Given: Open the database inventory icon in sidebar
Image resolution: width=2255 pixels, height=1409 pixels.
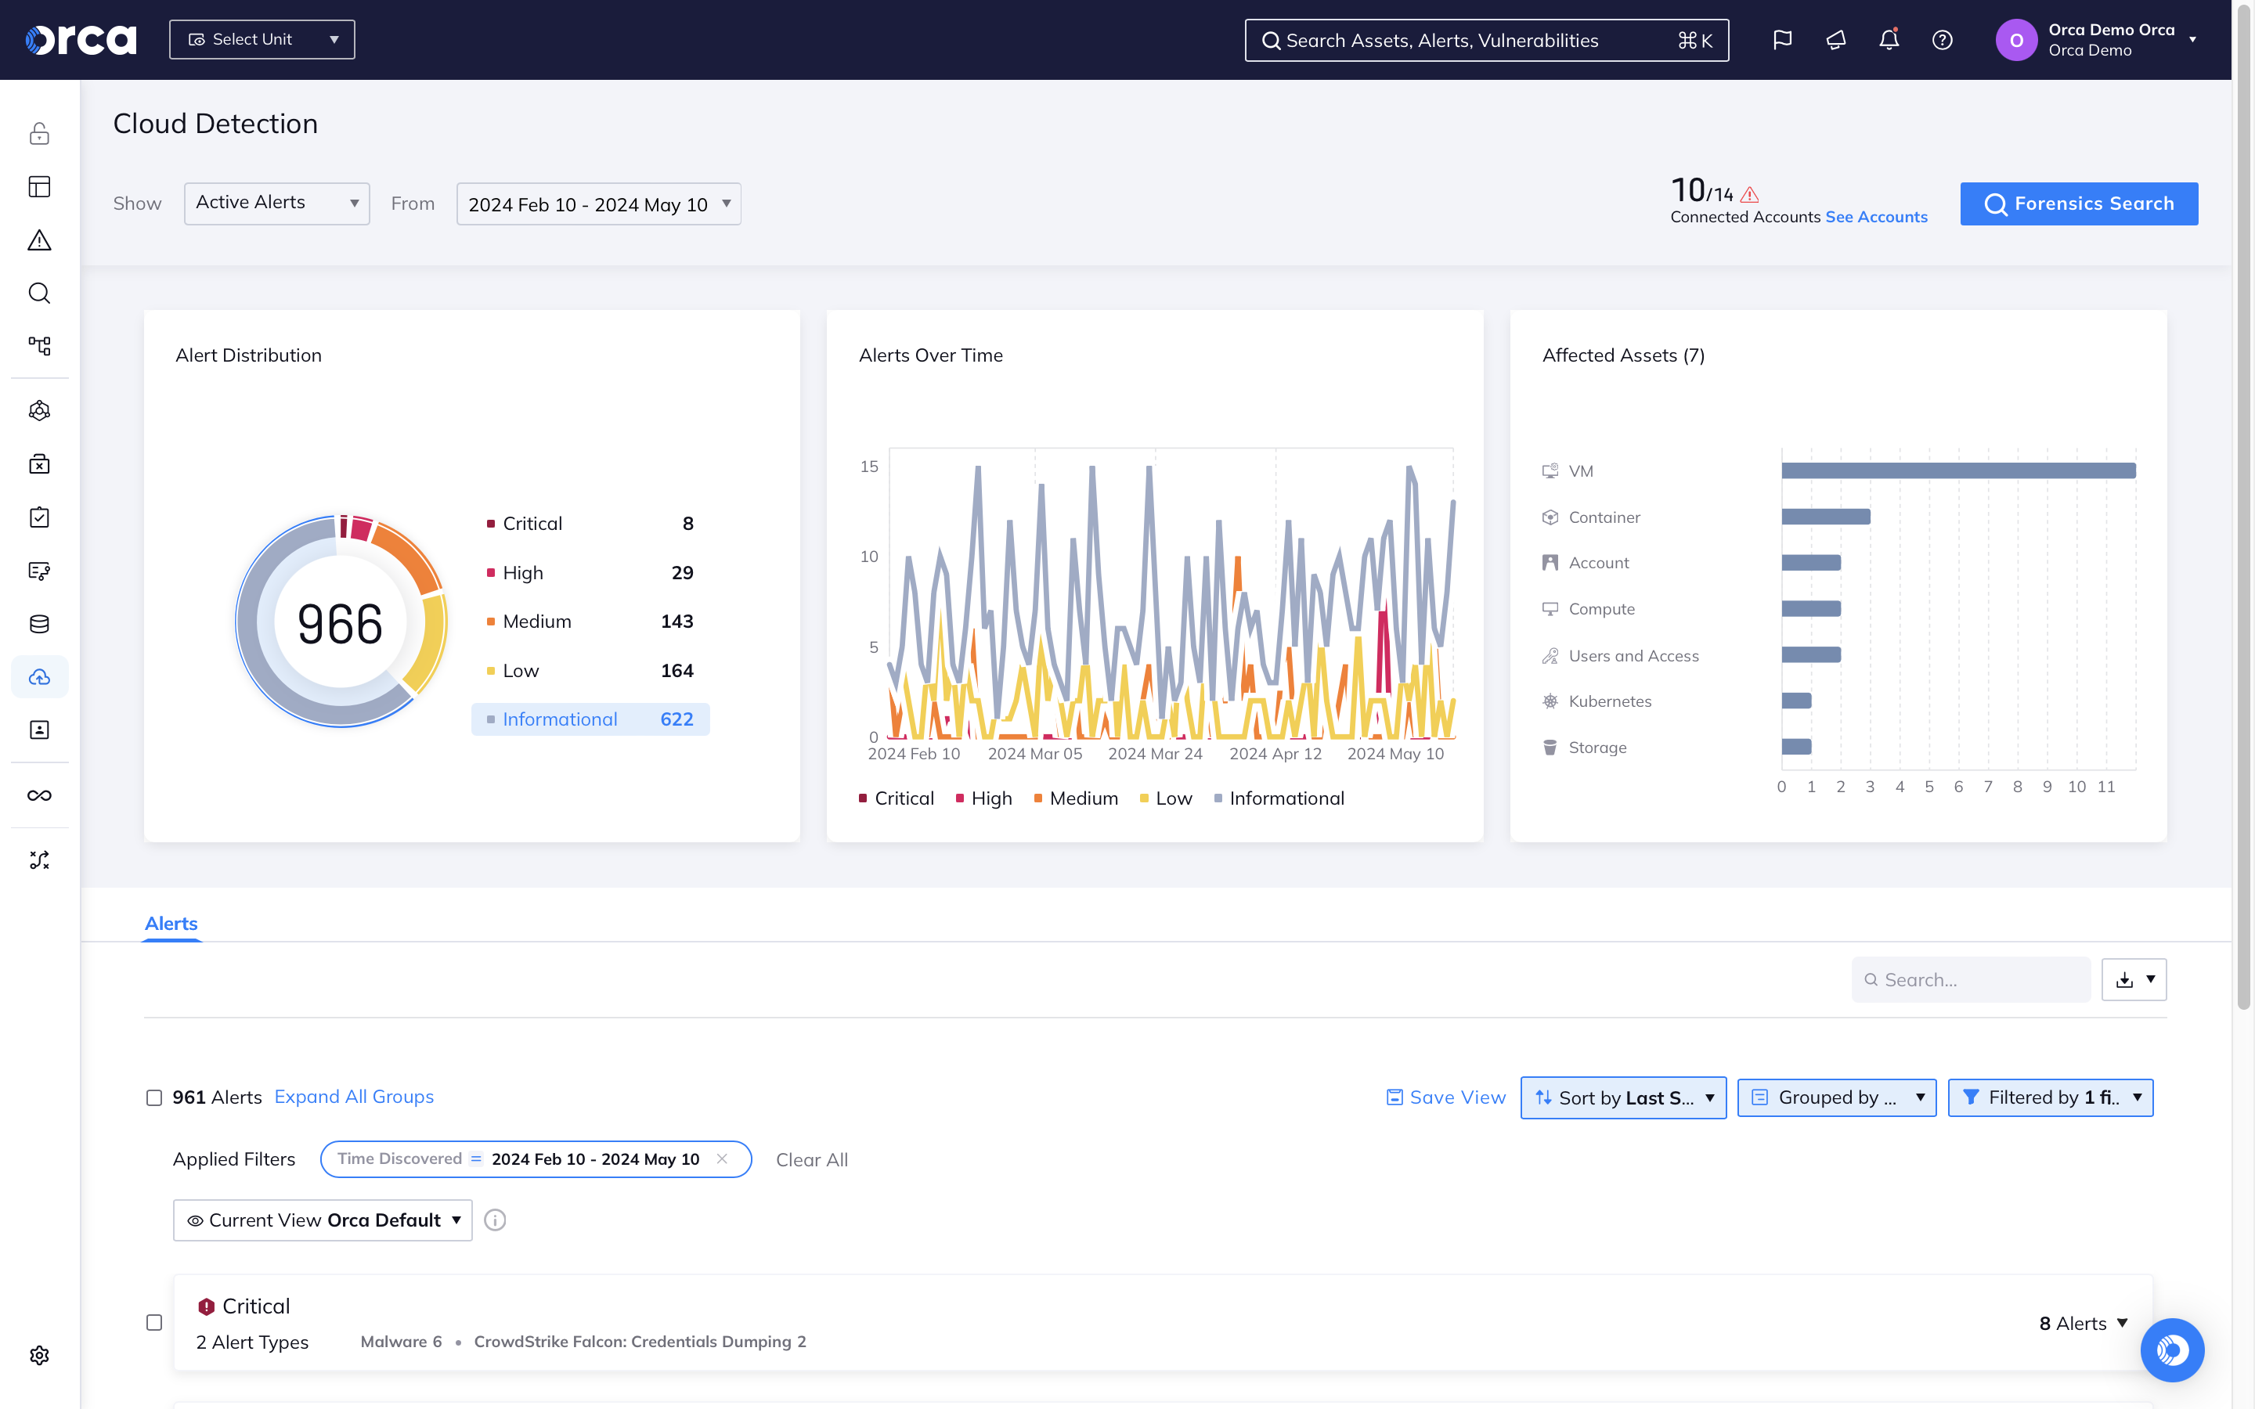Looking at the screenshot, I should [x=39, y=623].
